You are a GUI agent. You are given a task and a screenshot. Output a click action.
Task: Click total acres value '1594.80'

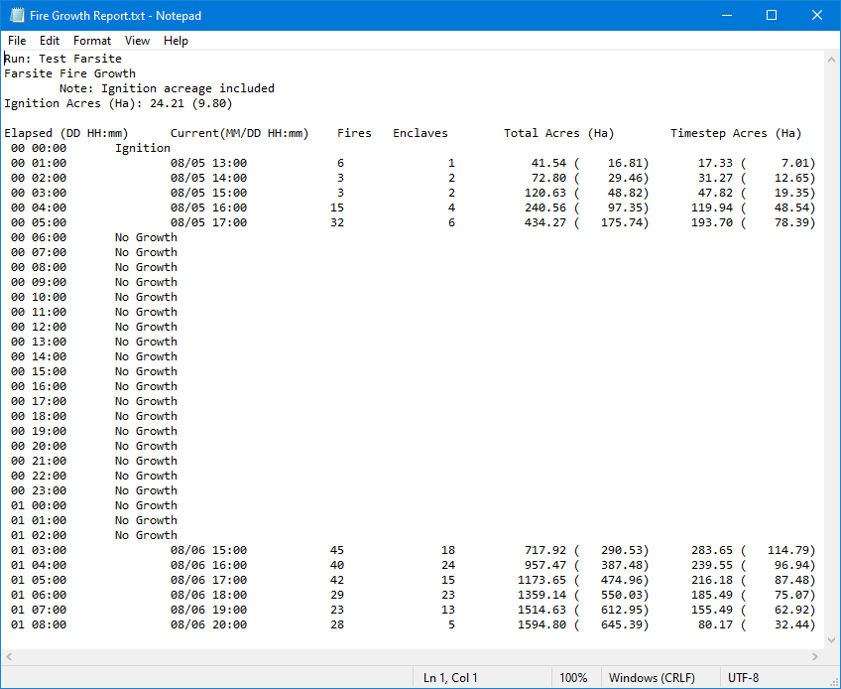[541, 624]
